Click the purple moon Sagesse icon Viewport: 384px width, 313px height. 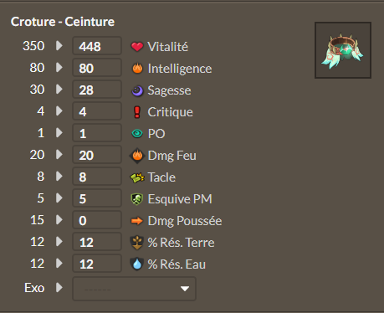137,90
